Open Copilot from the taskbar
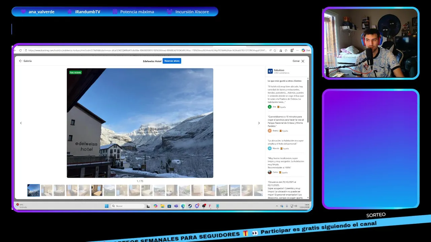Image resolution: width=431 pixels, height=242 pixels. (155, 206)
